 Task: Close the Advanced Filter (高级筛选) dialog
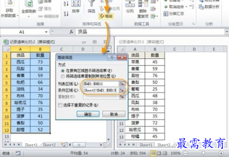(122, 58)
